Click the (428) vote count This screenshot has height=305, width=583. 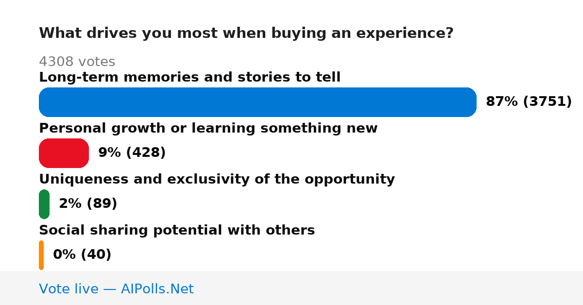click(x=146, y=153)
